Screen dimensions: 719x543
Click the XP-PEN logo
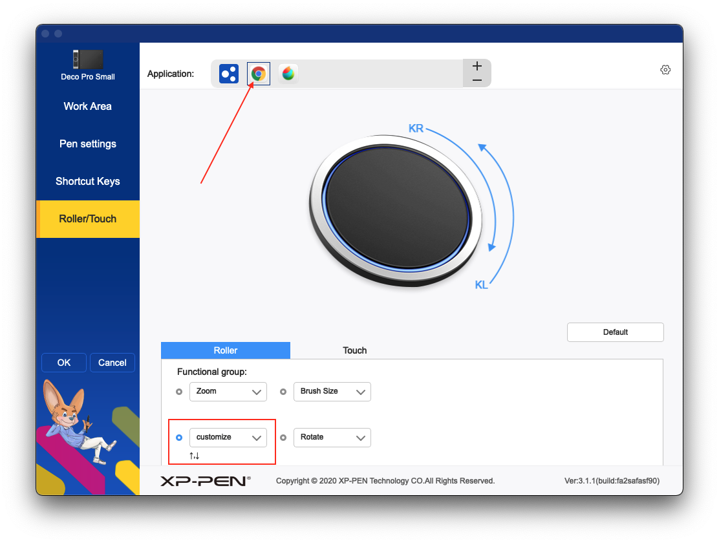point(206,481)
